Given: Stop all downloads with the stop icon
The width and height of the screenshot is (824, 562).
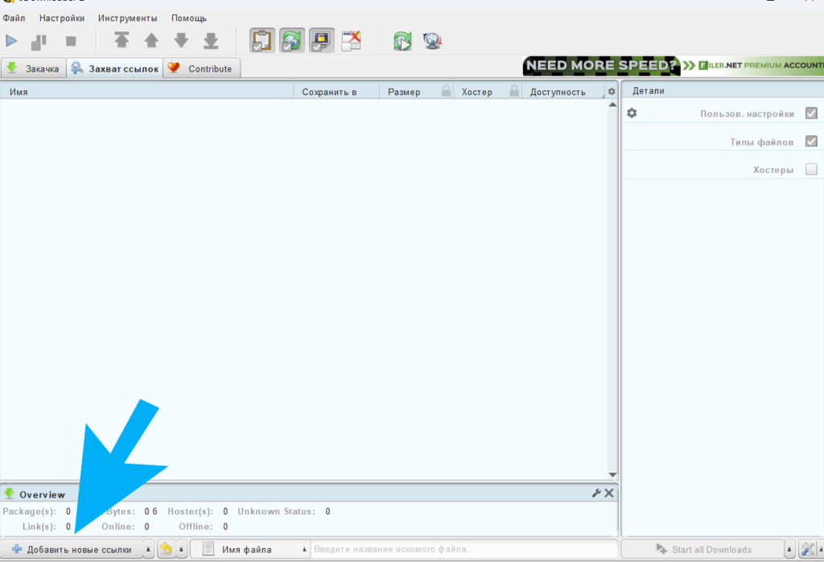Looking at the screenshot, I should click(71, 41).
